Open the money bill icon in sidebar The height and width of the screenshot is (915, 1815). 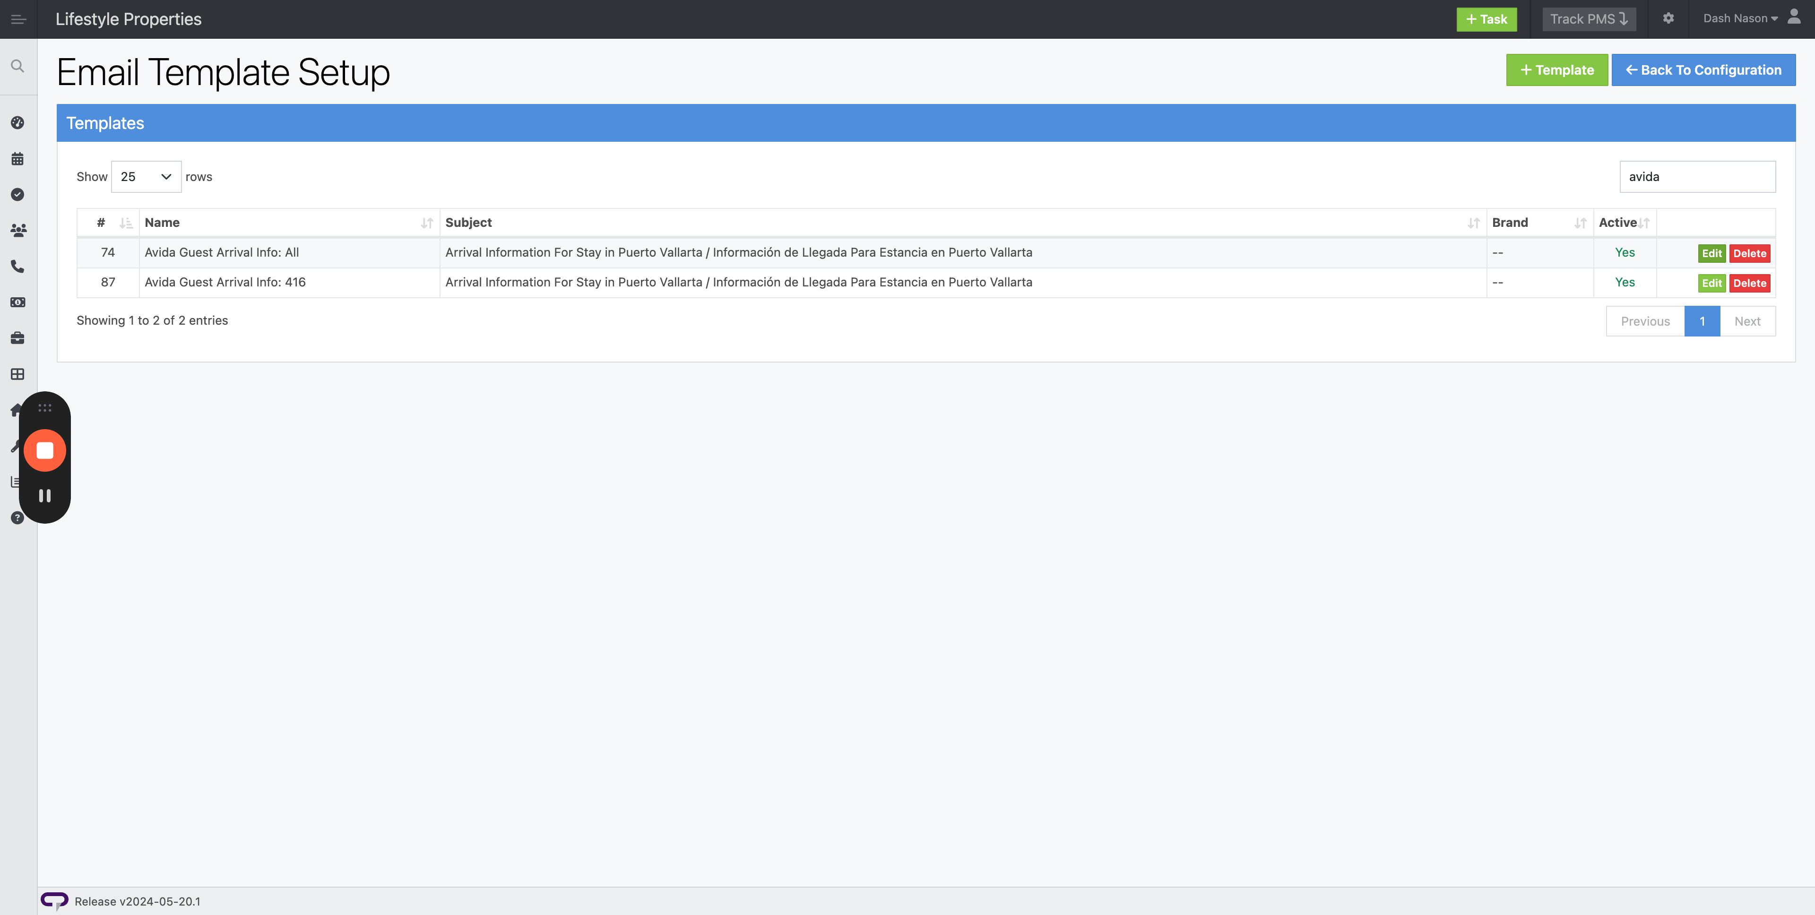tap(17, 302)
